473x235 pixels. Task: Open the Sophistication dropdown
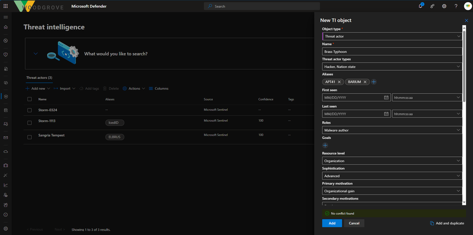point(392,176)
